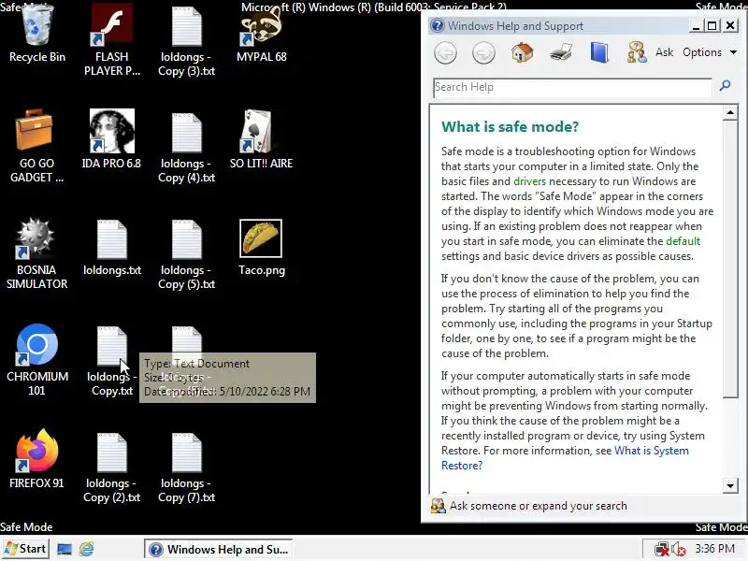Click the Ask people icon in Help toolbar
The height and width of the screenshot is (561, 748).
(x=637, y=52)
